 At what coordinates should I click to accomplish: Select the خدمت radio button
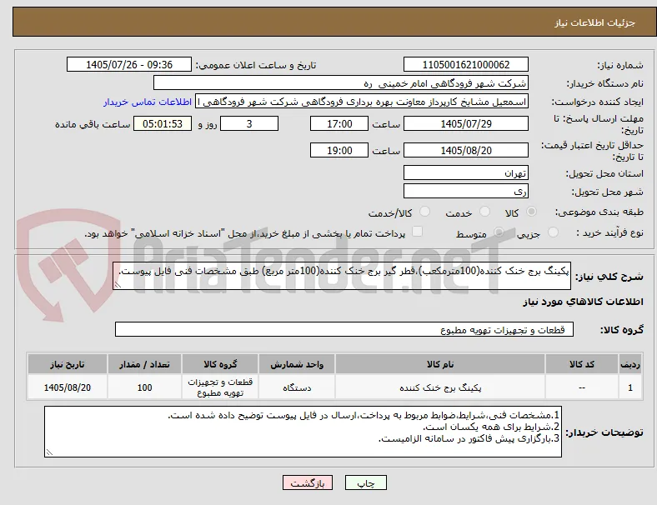point(484,212)
